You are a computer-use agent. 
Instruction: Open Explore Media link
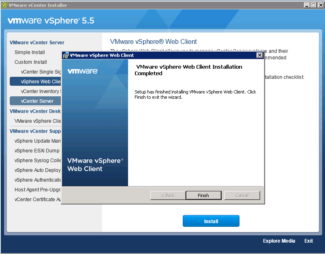pyautogui.click(x=279, y=241)
